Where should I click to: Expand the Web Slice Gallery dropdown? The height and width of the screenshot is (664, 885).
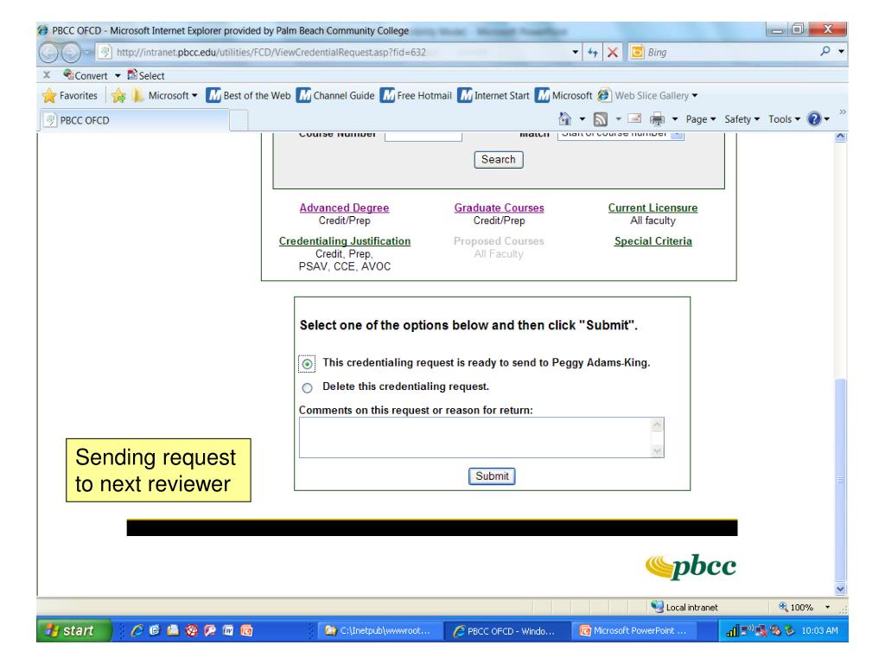click(695, 95)
